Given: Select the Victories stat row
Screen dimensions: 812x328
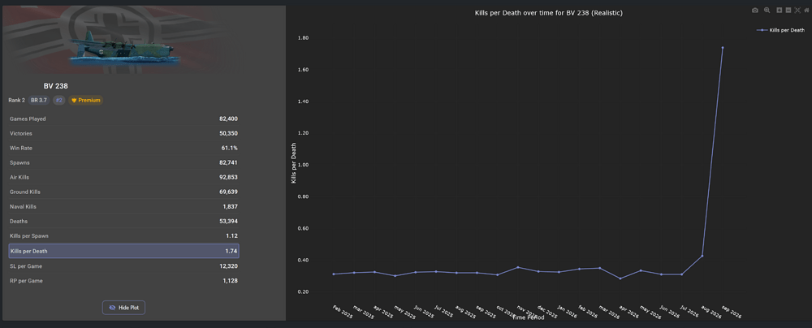Looking at the screenshot, I should 123,133.
